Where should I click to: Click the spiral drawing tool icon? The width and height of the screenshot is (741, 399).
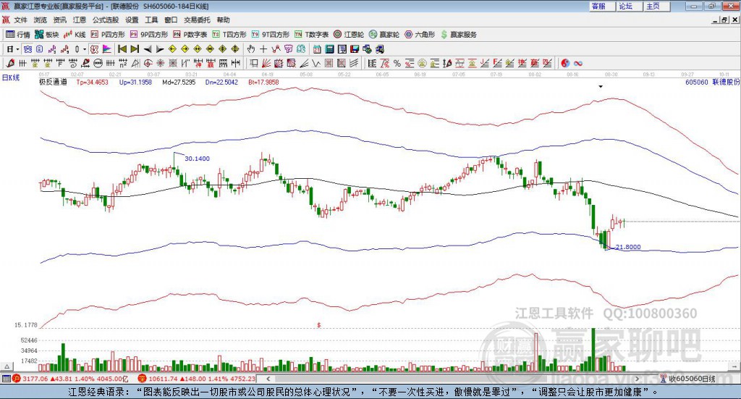click(x=73, y=63)
